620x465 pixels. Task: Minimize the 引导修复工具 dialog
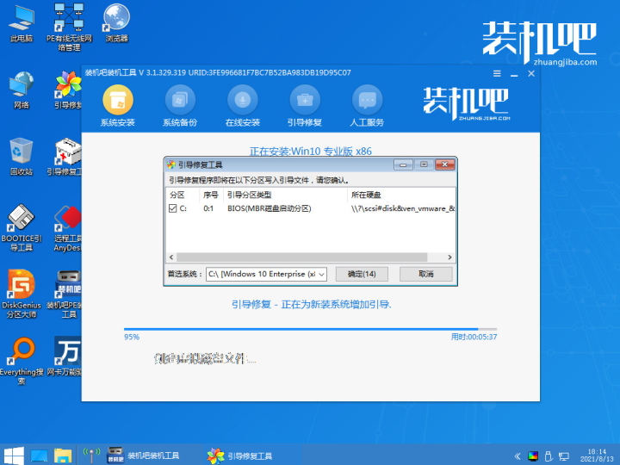coord(403,164)
